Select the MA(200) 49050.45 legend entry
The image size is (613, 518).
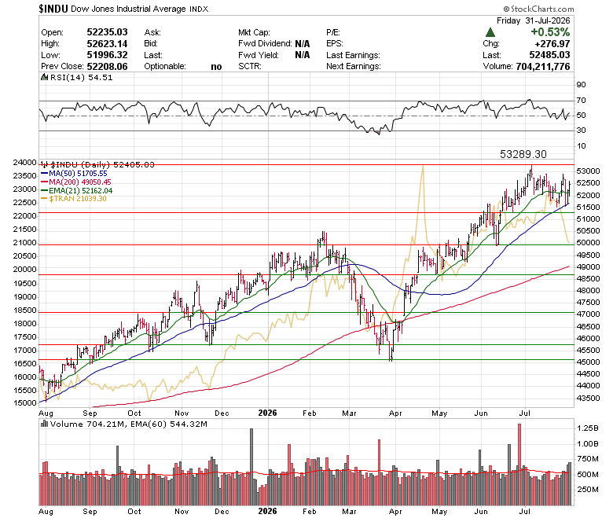[x=76, y=182]
